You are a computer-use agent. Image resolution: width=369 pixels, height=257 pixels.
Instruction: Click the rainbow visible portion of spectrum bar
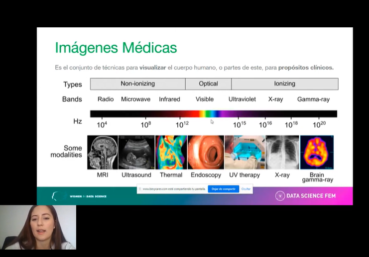click(210, 114)
